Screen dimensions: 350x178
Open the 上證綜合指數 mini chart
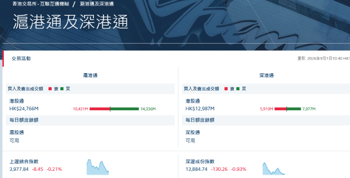(x=98, y=167)
